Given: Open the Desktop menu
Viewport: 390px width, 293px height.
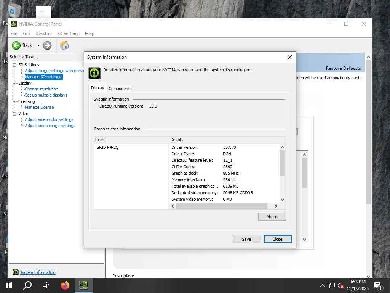Looking at the screenshot, I should (x=43, y=34).
